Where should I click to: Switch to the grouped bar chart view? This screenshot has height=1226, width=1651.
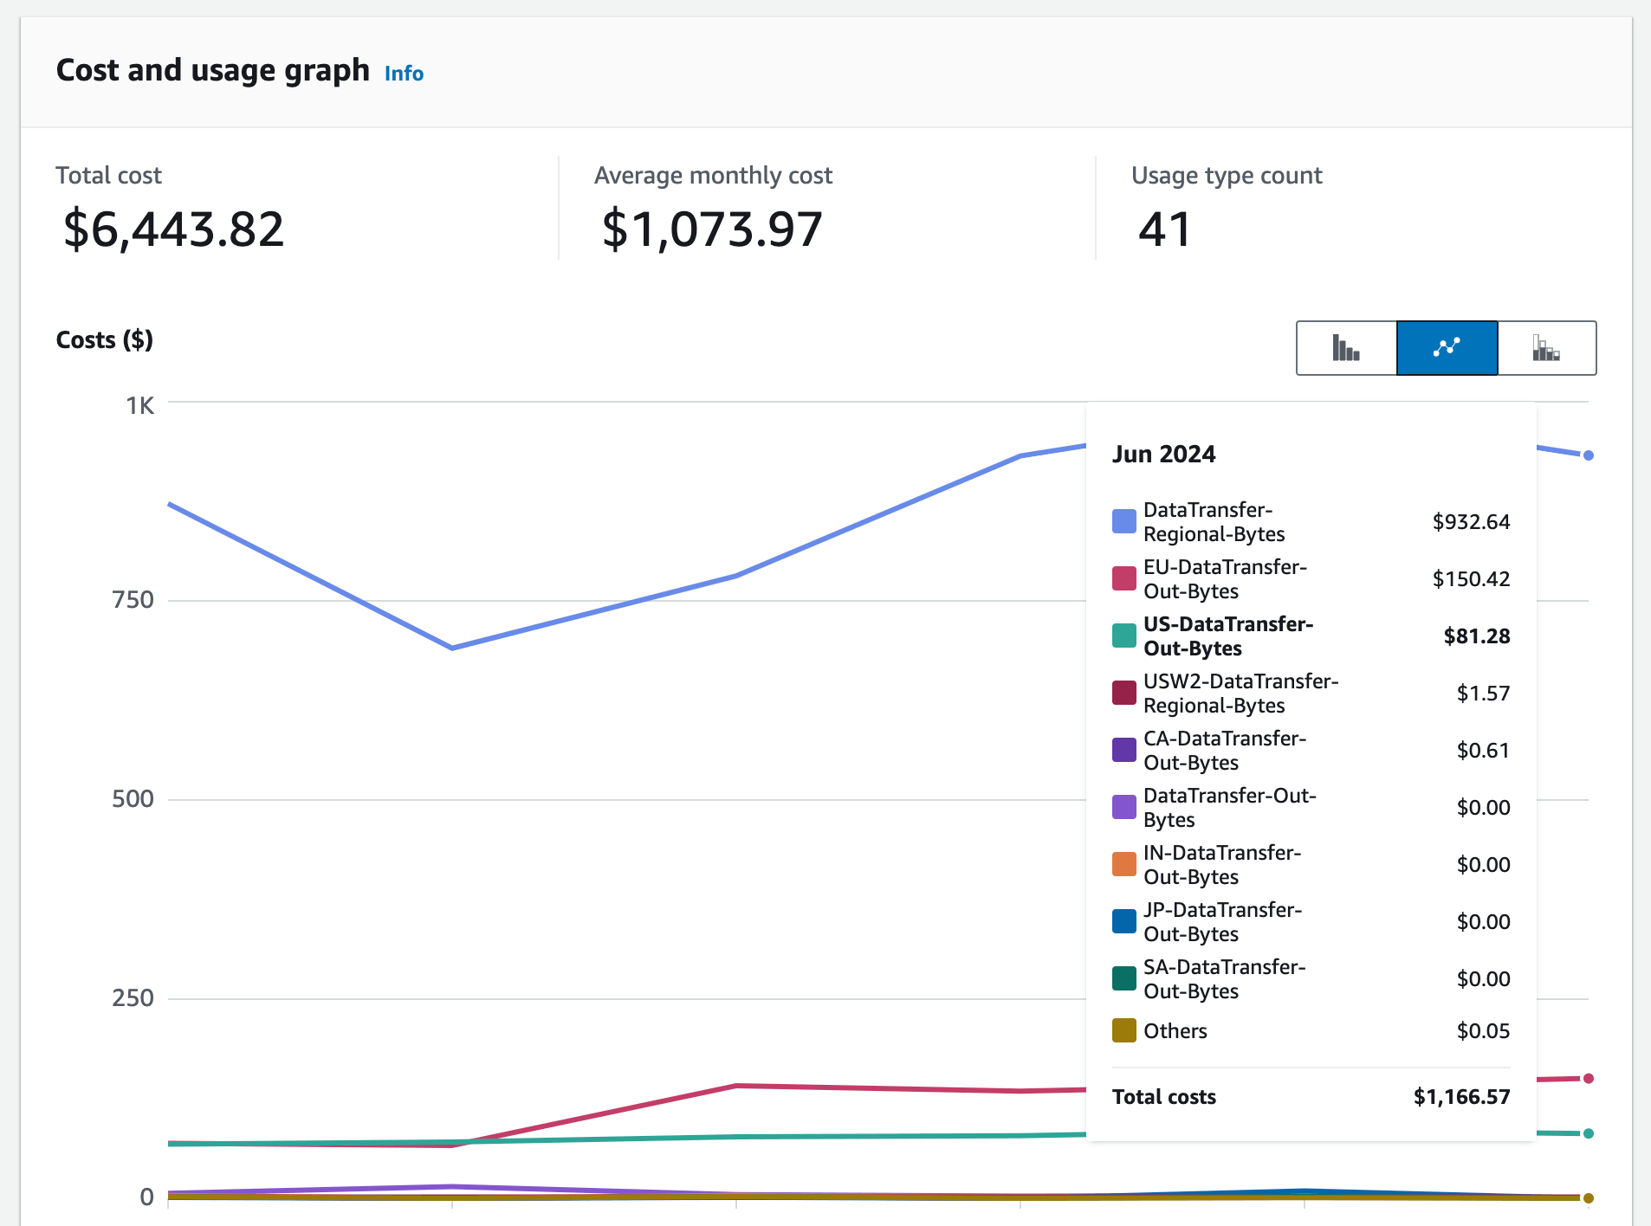tap(1547, 348)
